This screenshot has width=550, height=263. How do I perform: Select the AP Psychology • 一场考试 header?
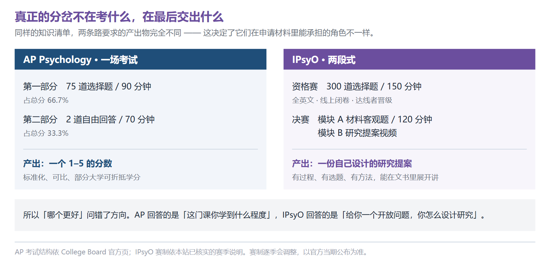[140, 59]
